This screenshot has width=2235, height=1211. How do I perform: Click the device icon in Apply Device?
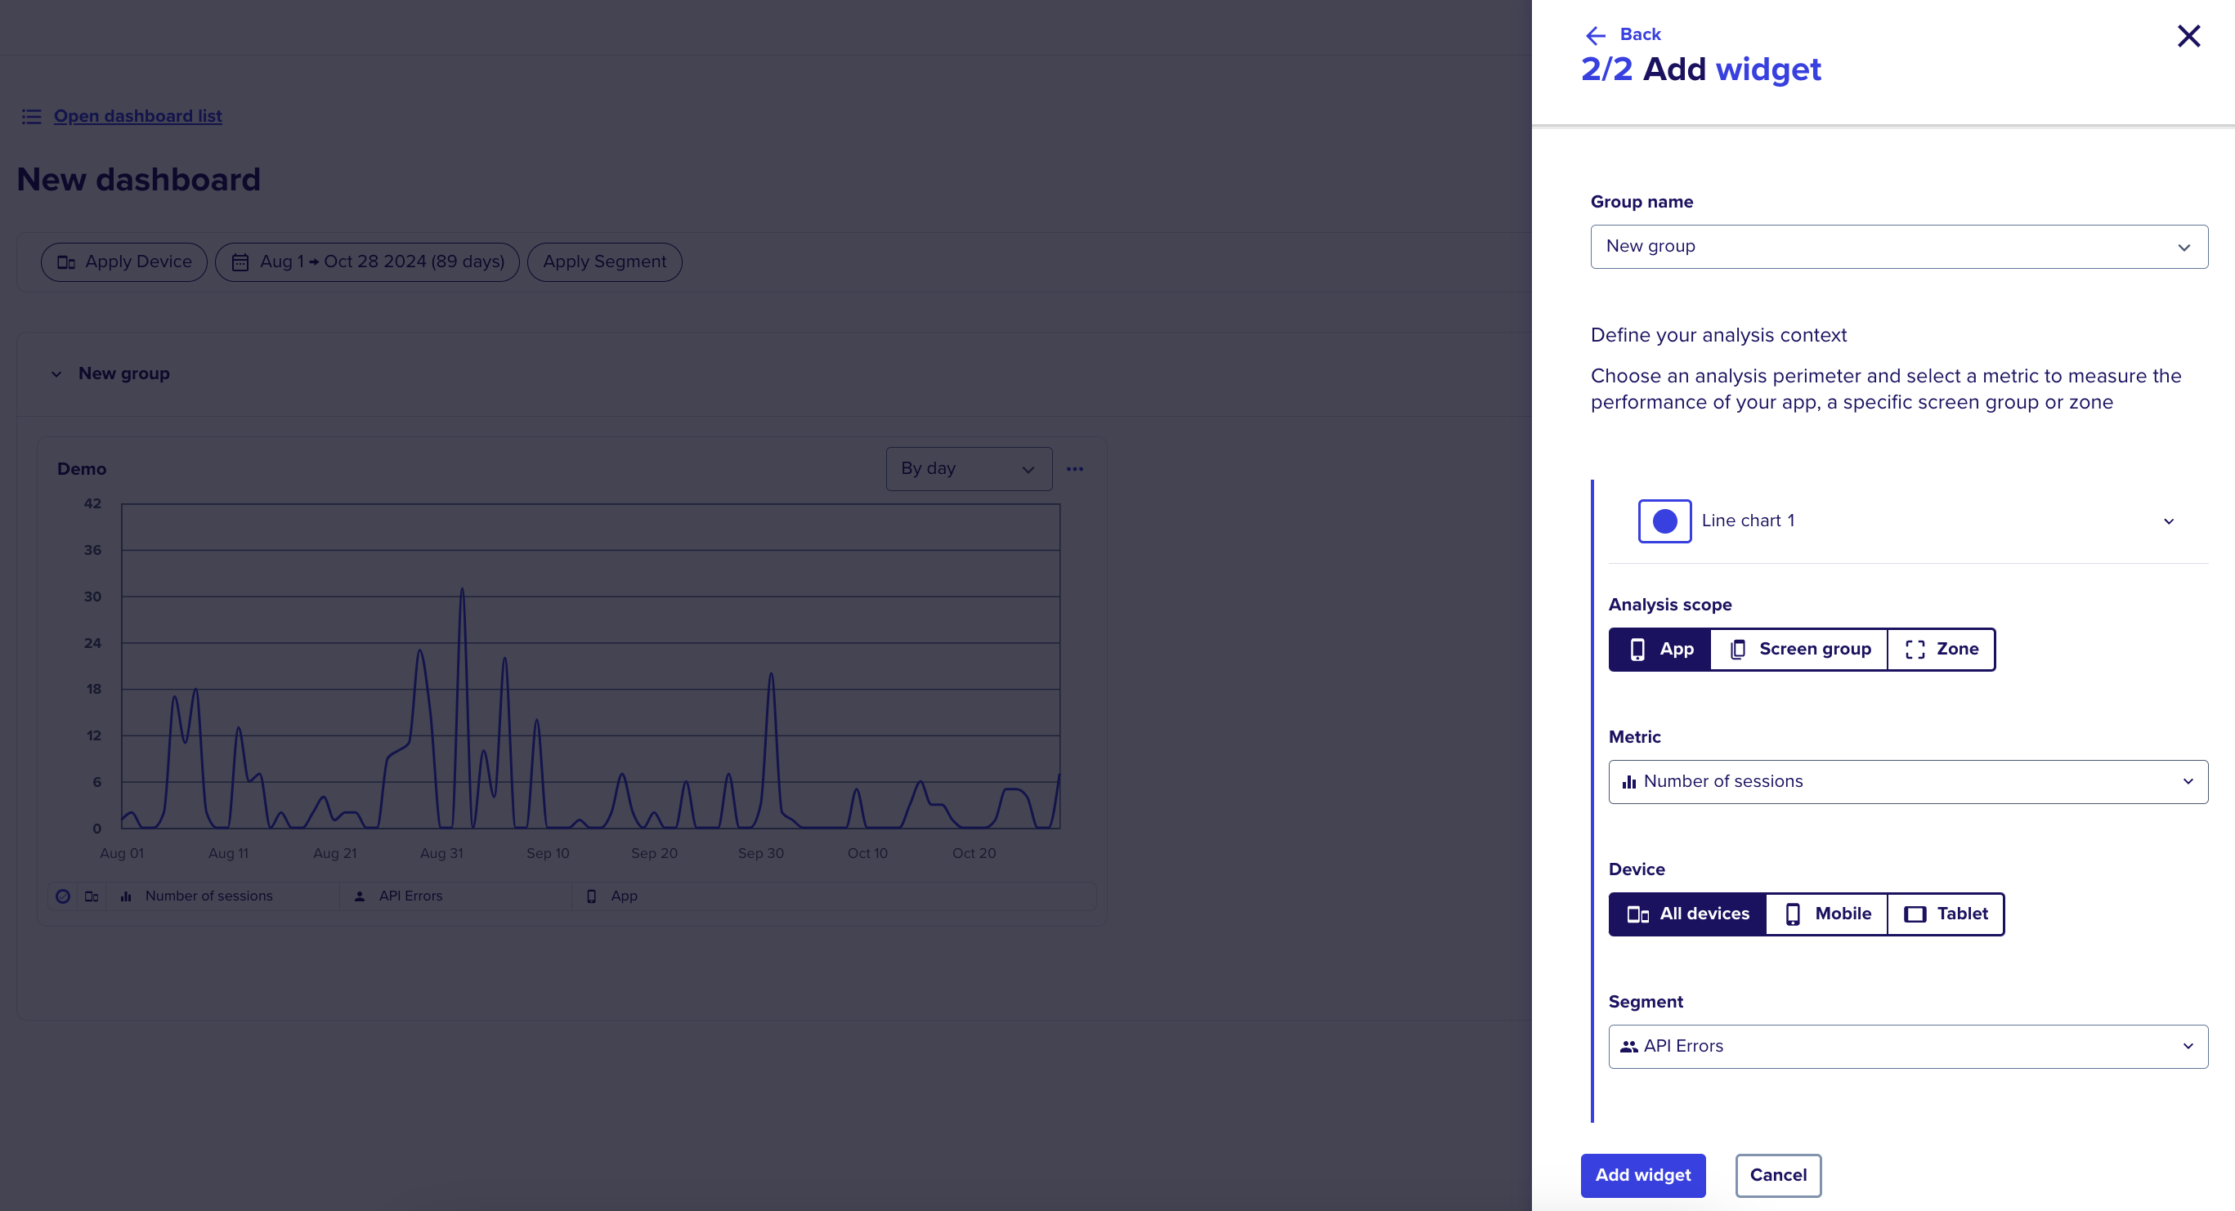[66, 262]
